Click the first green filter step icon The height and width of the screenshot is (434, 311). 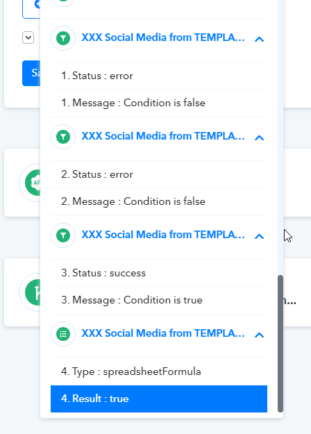click(x=63, y=38)
